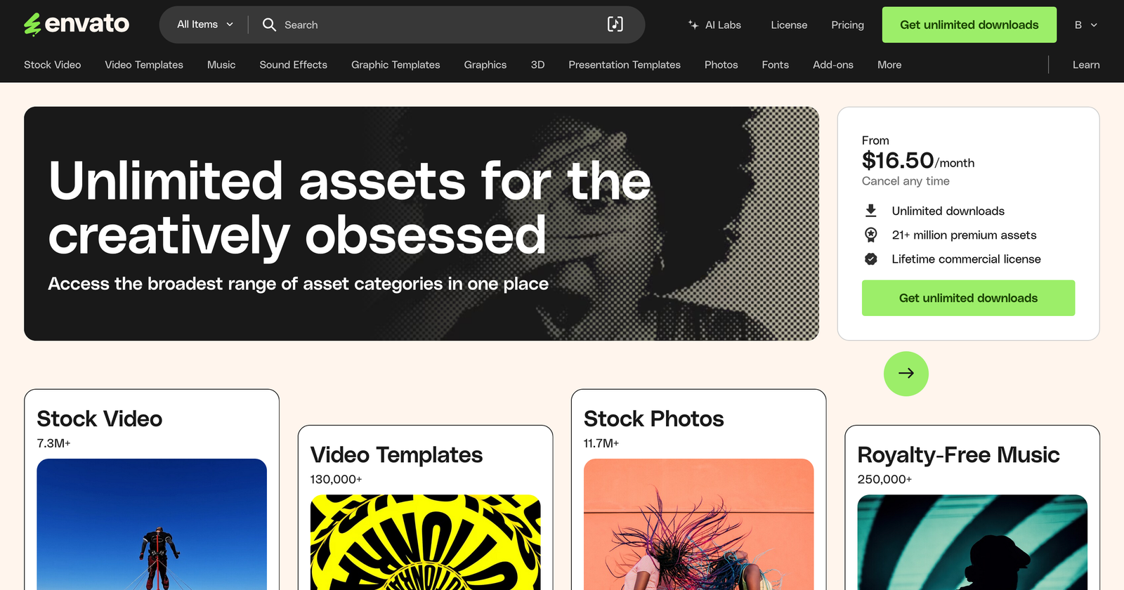Click the '11.7M+' Stock Photos count
The width and height of the screenshot is (1124, 590).
(601, 443)
